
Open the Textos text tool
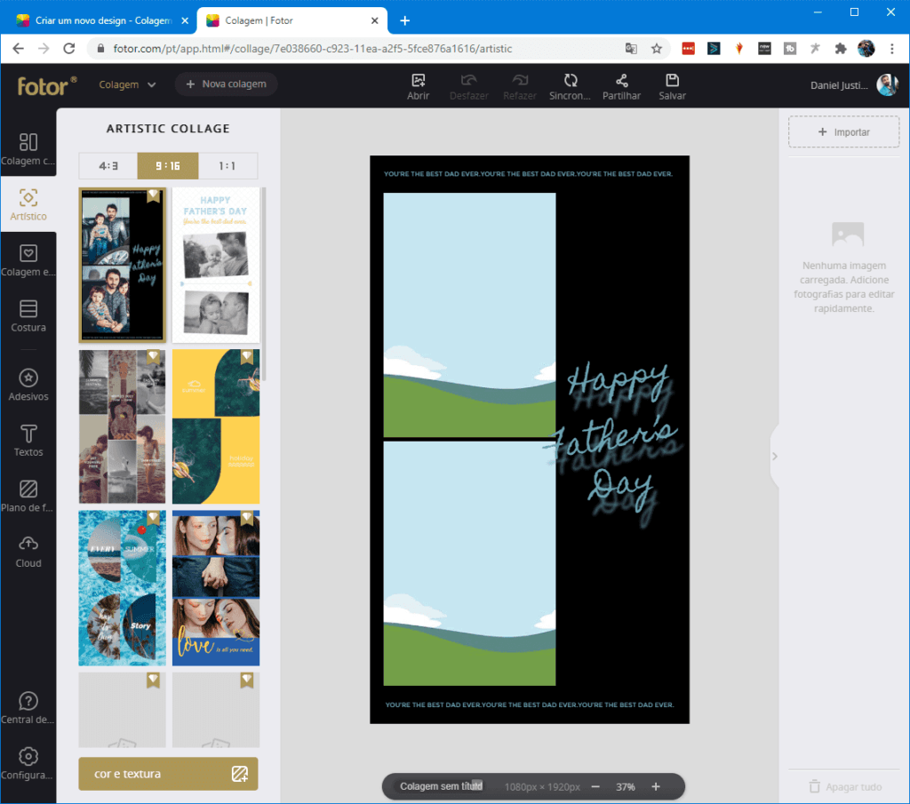click(28, 441)
